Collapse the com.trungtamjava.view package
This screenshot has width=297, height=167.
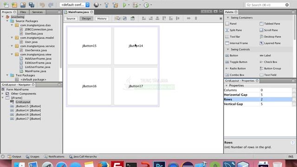click(x=12, y=54)
